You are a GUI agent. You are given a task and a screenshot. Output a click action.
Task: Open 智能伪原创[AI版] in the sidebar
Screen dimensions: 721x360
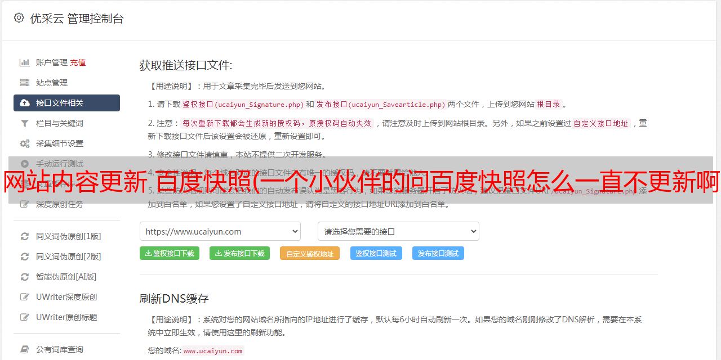(66, 277)
